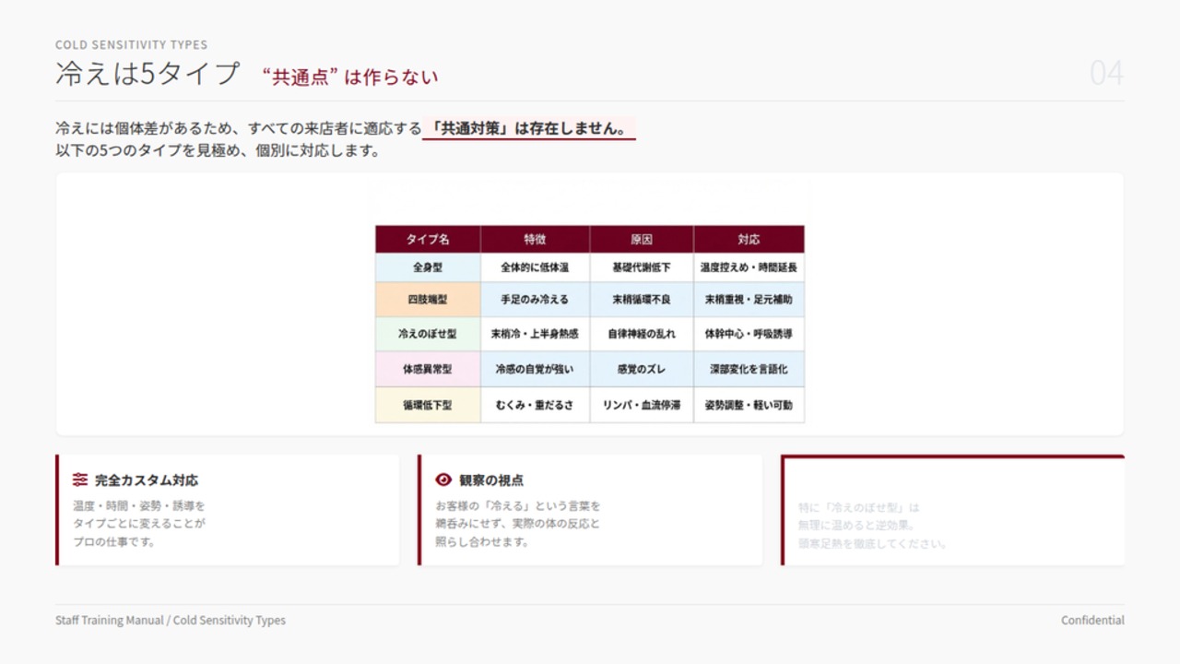The width and height of the screenshot is (1180, 664).
Task: Click the green 冷えのぼせ型 cell
Action: (428, 334)
